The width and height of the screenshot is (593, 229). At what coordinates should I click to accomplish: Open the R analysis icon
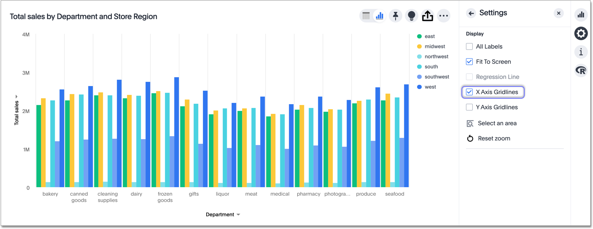coord(581,70)
